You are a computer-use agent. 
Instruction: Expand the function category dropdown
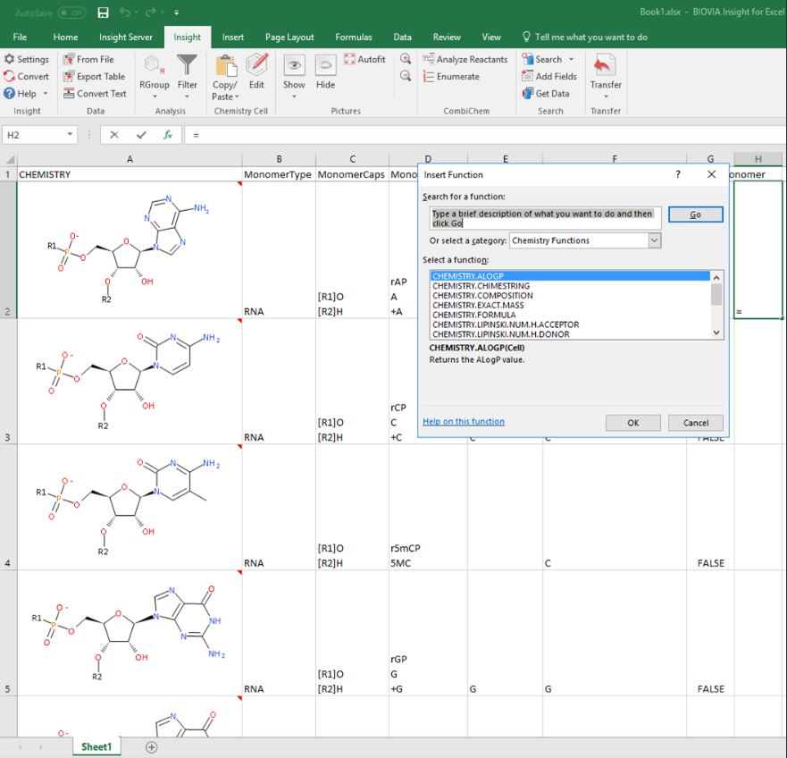click(x=654, y=240)
